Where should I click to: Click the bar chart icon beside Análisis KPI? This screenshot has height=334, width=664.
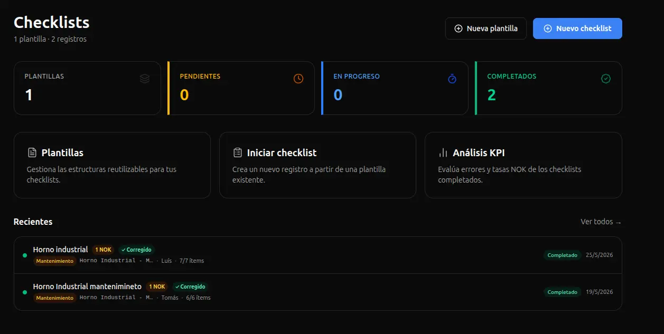click(443, 152)
